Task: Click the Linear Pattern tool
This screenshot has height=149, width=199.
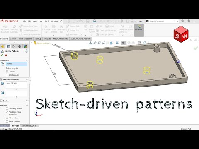Action: click(x=92, y=29)
